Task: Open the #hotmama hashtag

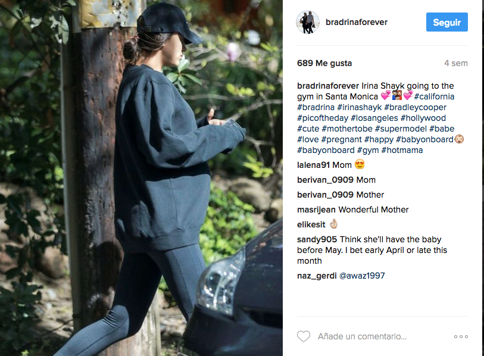Action: pos(402,150)
